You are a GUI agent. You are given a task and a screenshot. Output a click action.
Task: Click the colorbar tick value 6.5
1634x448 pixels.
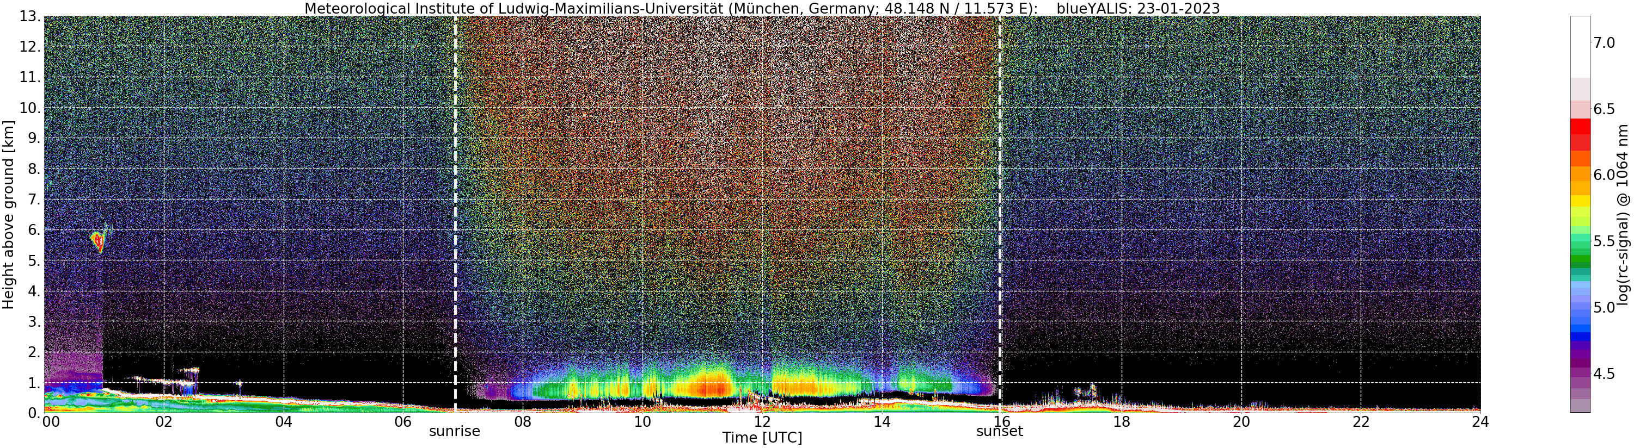point(1603,109)
